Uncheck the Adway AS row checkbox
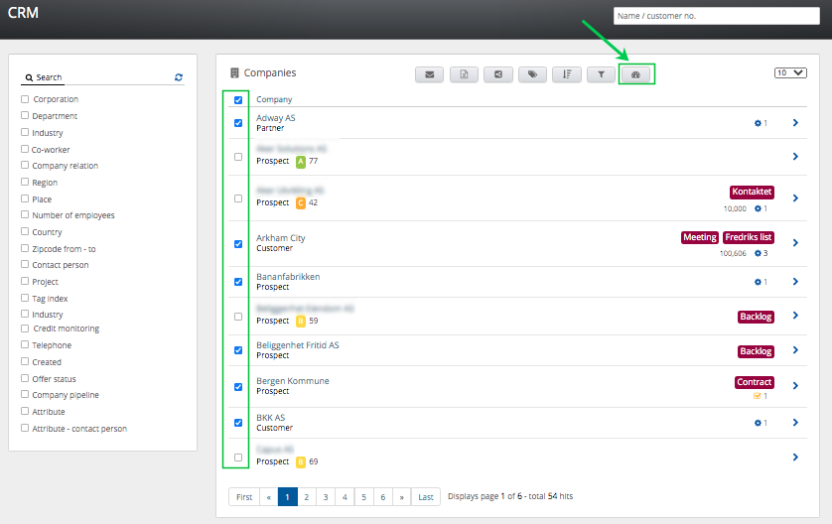 click(x=237, y=123)
